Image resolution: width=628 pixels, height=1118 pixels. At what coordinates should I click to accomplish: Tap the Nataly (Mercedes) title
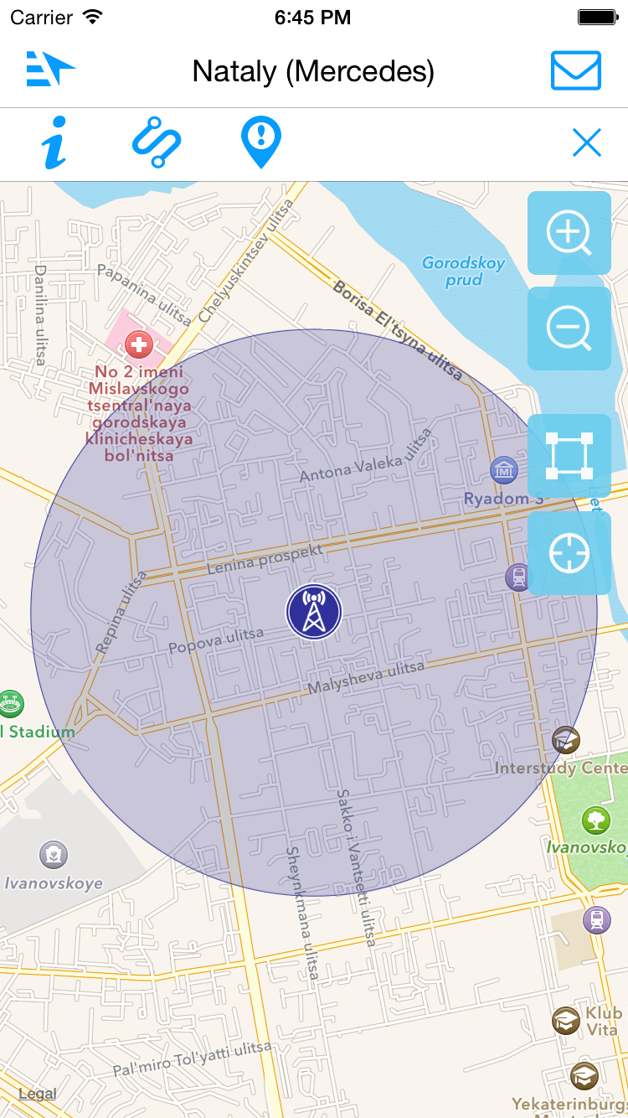coord(313,71)
